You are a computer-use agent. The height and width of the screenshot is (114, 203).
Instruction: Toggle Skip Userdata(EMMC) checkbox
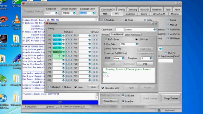[159, 56]
